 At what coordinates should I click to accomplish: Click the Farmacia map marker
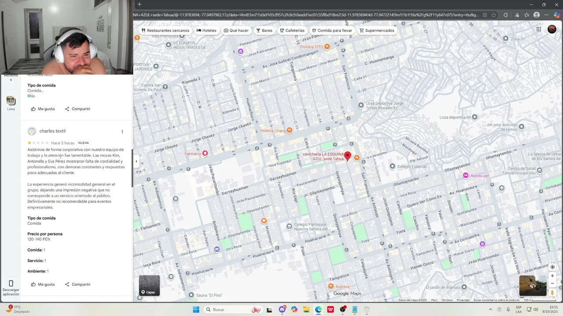pos(205,154)
